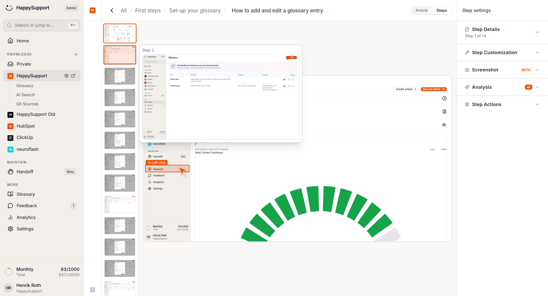Expand Screenshot section
Viewport: 548px width, 296px height.
click(x=502, y=70)
